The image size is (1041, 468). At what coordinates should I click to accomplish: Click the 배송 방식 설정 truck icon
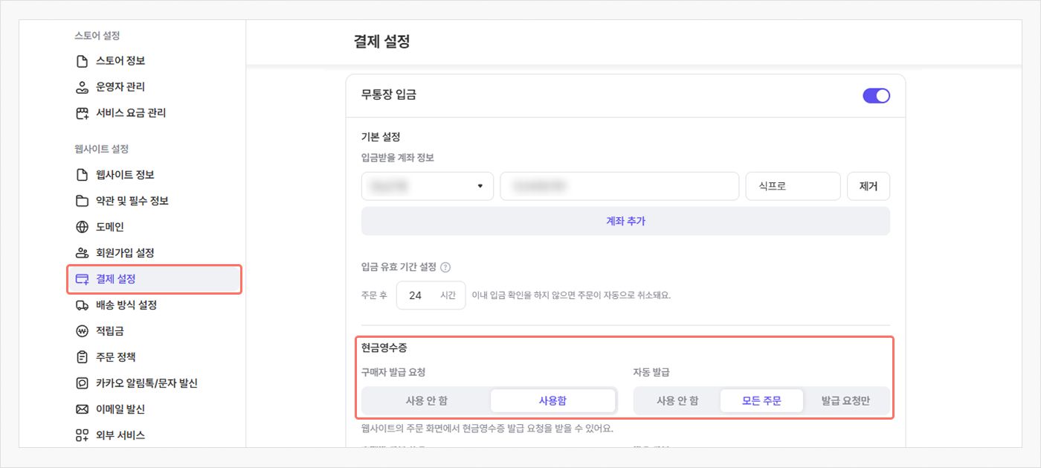tap(83, 305)
